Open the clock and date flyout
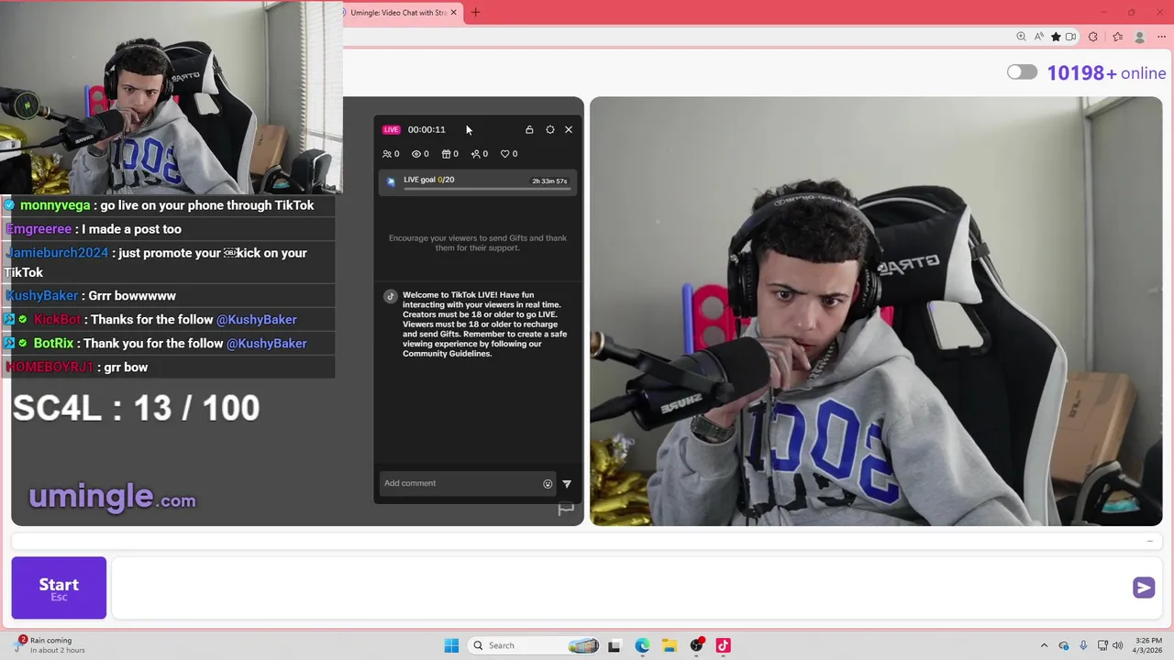The width and height of the screenshot is (1174, 660). 1148,645
